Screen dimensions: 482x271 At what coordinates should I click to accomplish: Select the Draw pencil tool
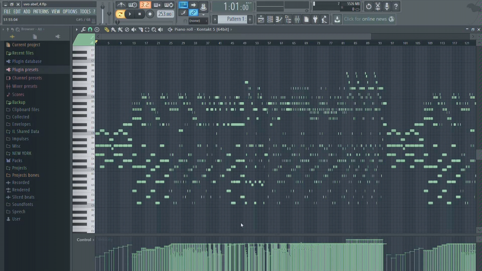click(x=107, y=30)
